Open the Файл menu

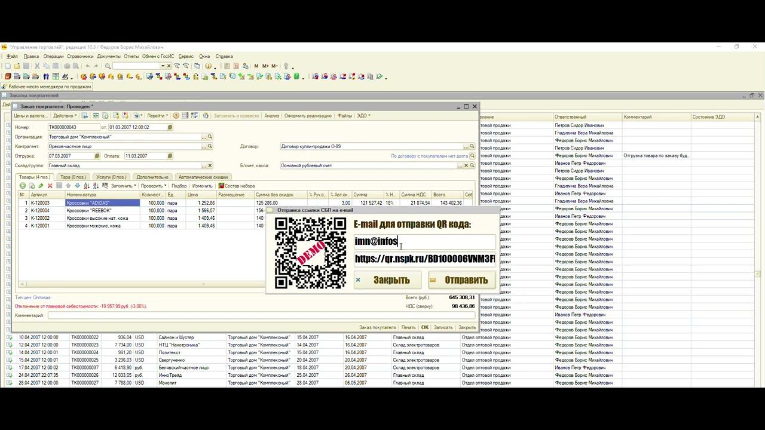coord(11,57)
